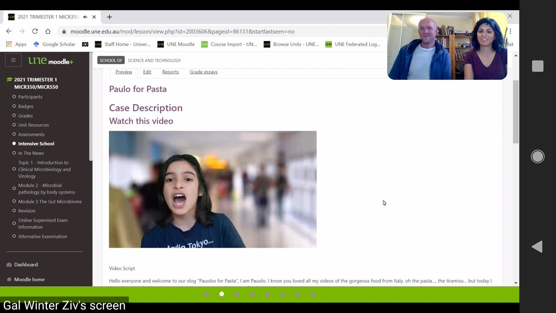Image resolution: width=556 pixels, height=313 pixels.
Task: Click the SCHOOL OF badge in header
Action: tap(111, 60)
